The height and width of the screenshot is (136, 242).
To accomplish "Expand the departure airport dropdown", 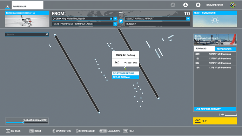I will pos(115,19).
